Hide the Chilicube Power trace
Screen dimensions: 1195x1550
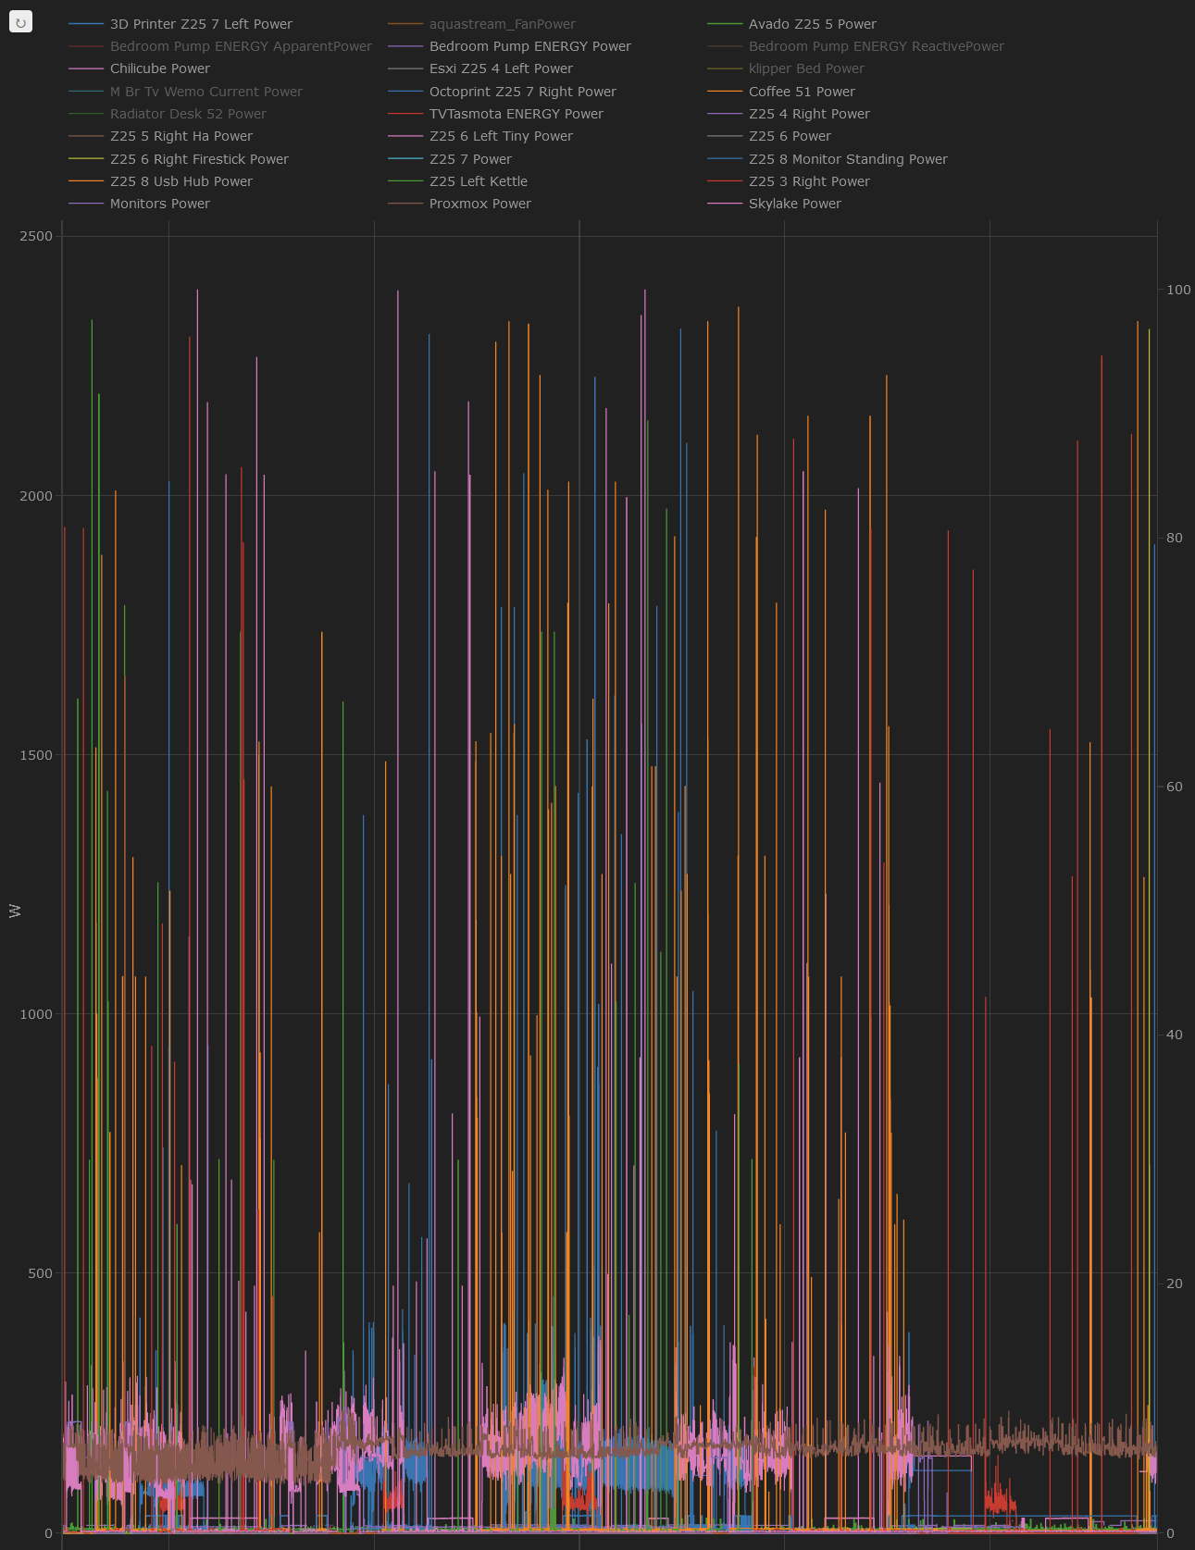click(159, 68)
